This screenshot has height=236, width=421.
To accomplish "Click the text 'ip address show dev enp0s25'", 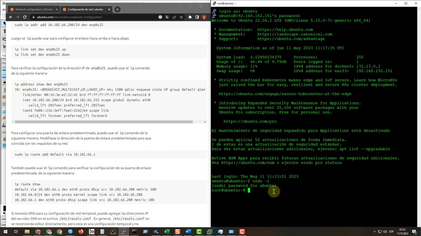I will [41, 84].
